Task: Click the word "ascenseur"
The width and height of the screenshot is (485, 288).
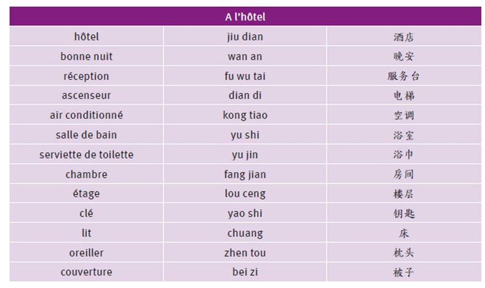Action: (86, 96)
